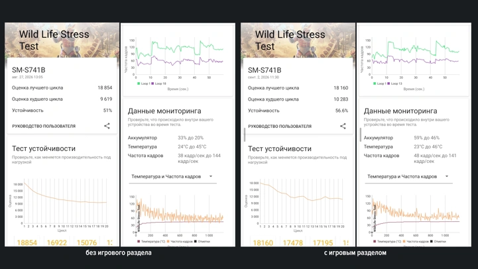Click loop score 17195
The image size is (478, 269).
(323, 242)
